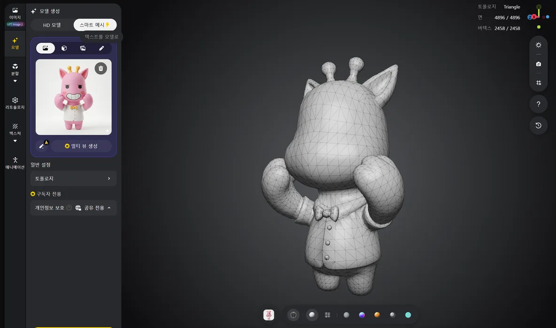The width and height of the screenshot is (556, 328).
Task: Click the red X axis on gizmo
Action: (534, 17)
